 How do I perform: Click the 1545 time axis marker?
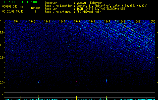77,21
